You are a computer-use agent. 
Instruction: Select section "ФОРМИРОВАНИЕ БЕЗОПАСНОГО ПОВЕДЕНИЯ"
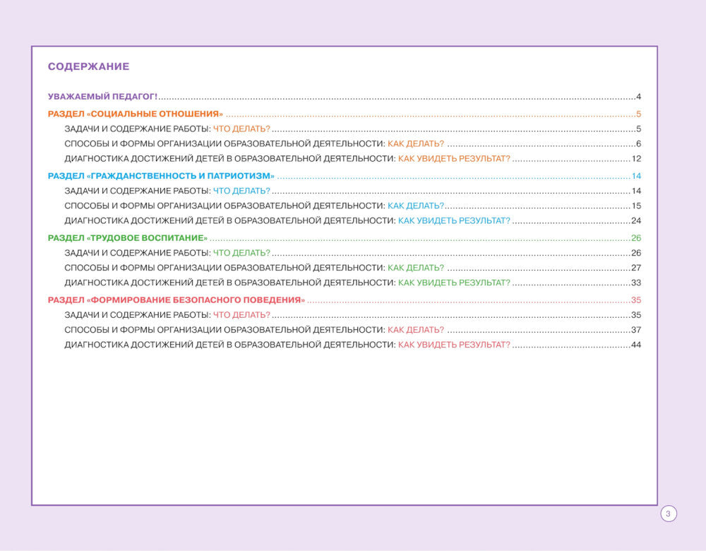point(176,300)
